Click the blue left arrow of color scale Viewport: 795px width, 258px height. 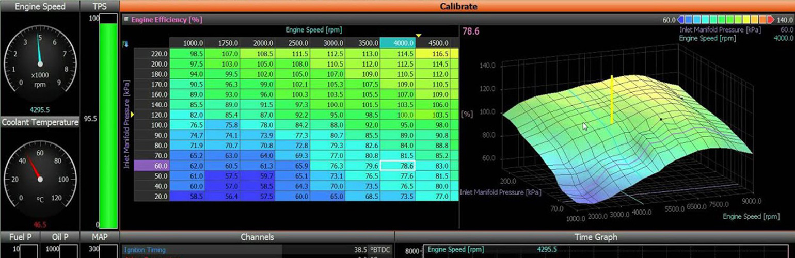681,20
